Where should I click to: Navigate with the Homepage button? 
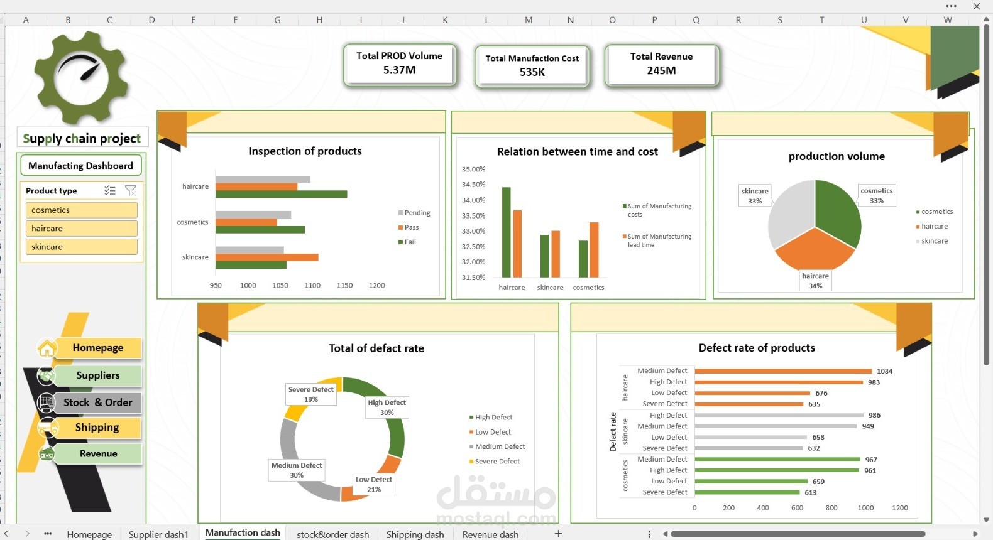97,348
